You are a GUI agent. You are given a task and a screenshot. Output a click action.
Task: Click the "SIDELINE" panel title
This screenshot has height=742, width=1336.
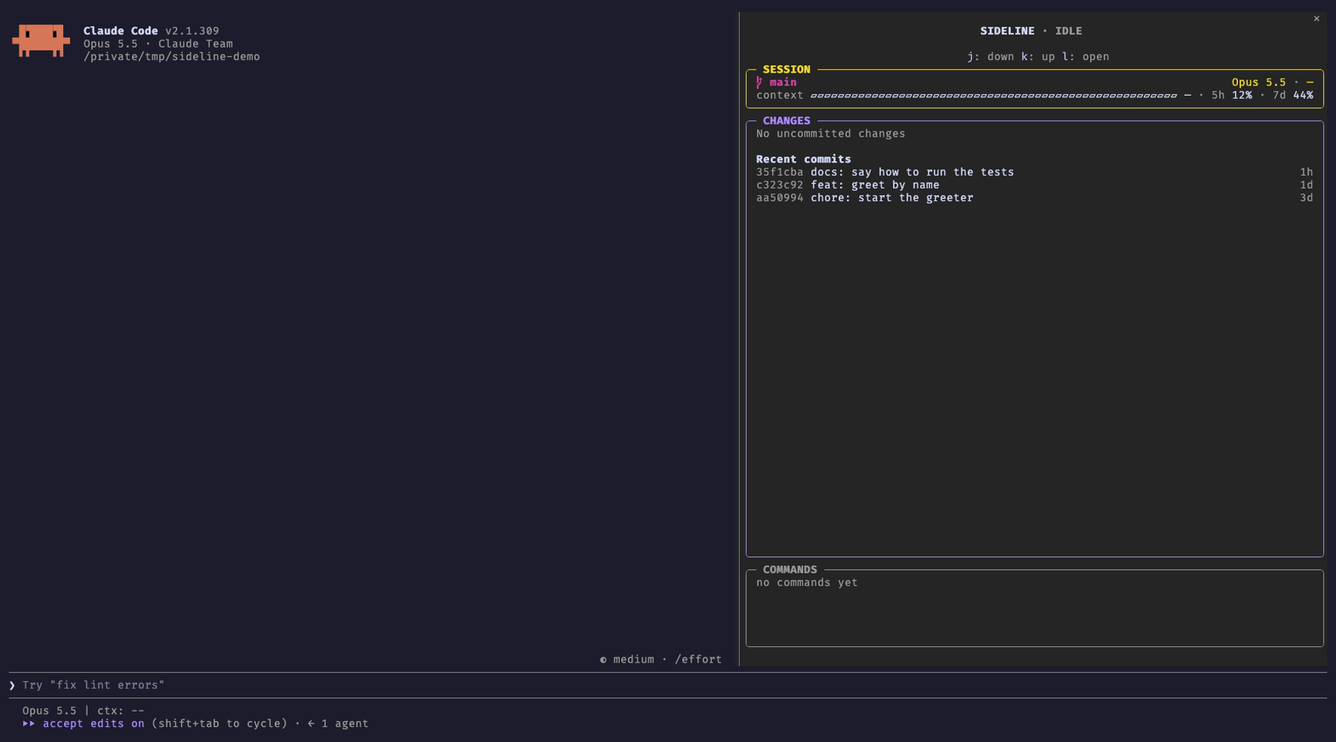tap(1007, 31)
